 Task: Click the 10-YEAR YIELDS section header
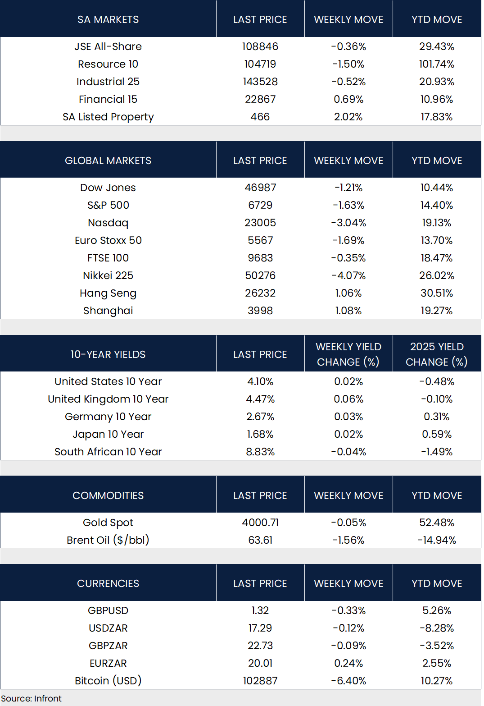tap(108, 354)
